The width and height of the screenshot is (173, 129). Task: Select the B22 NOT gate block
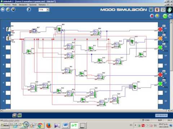[59, 91]
